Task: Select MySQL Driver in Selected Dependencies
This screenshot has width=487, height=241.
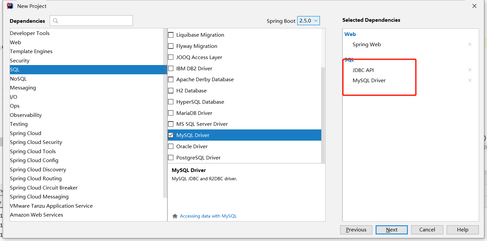Action: pyautogui.click(x=369, y=81)
